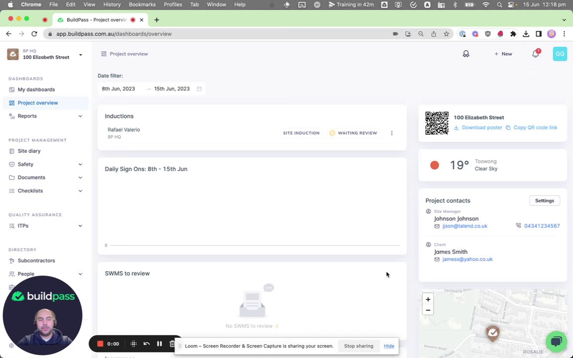
Task: Open the History menu in menu bar
Action: 112,5
